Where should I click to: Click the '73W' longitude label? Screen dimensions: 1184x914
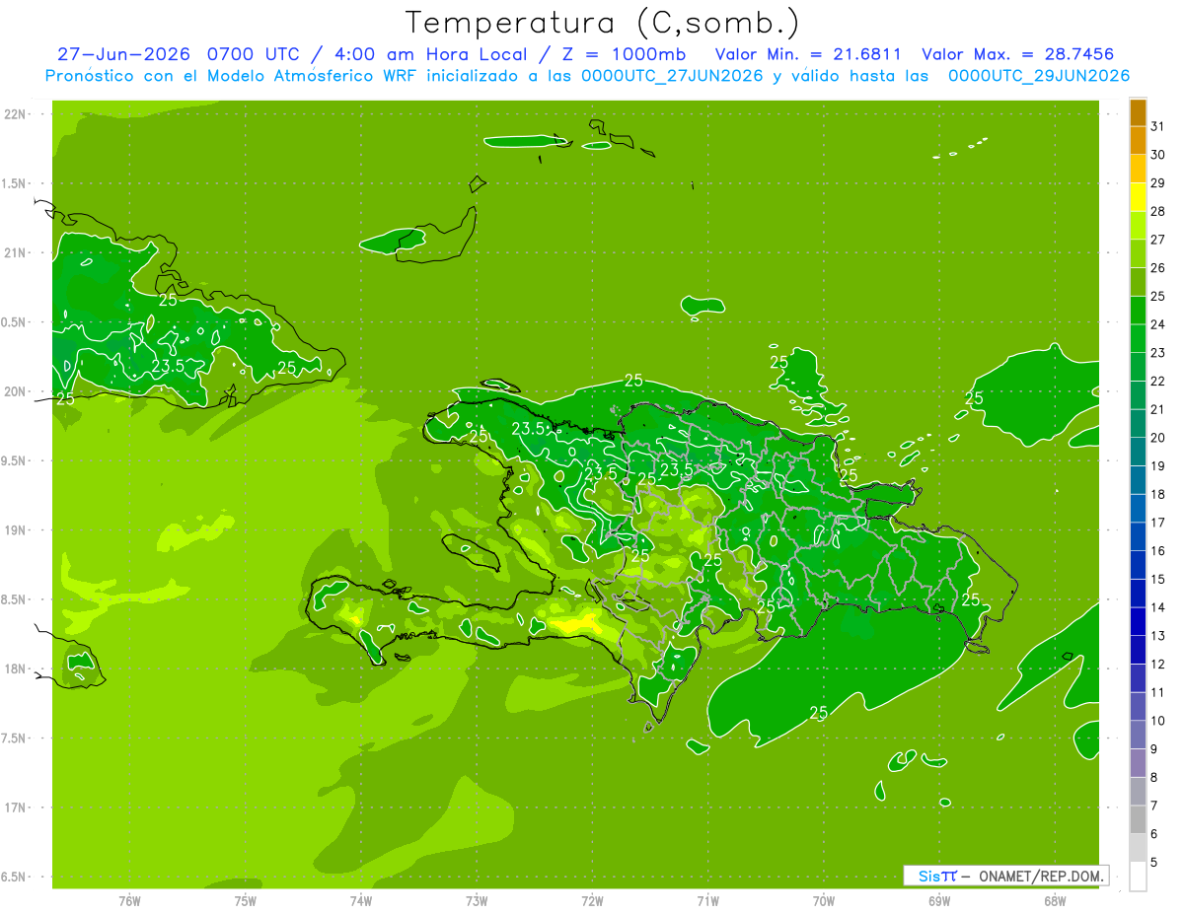click(477, 901)
